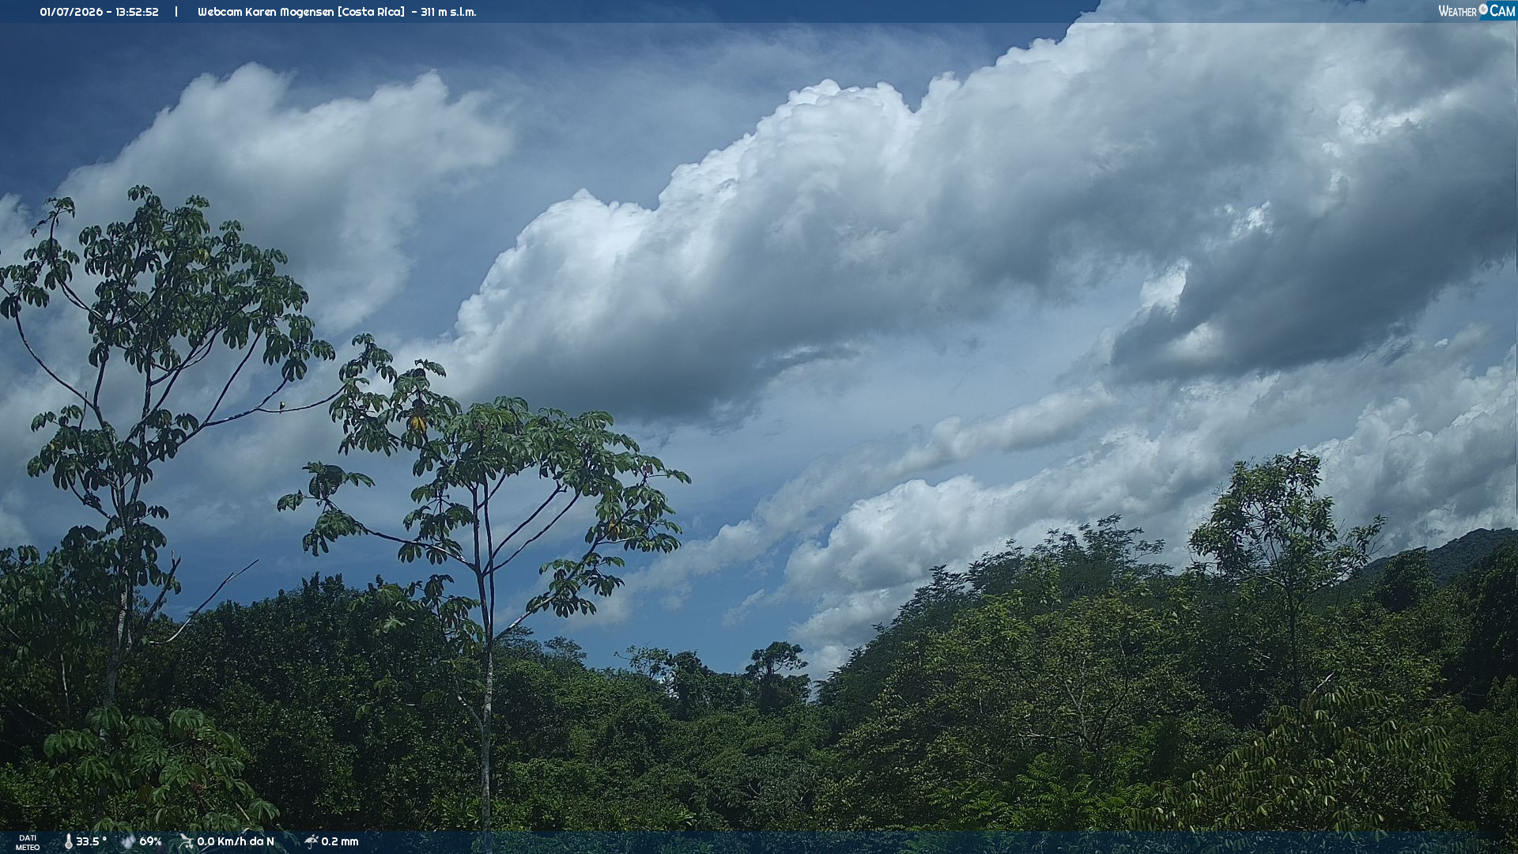
Task: Click the water droplets humidity icon
Action: pos(128,842)
